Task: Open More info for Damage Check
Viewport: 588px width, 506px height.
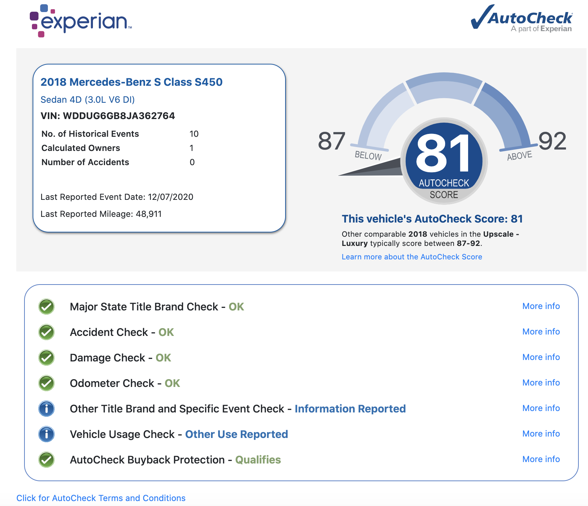Action: 541,357
